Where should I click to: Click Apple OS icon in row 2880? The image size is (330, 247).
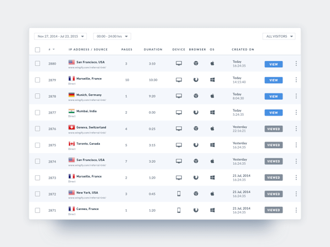[x=212, y=63]
